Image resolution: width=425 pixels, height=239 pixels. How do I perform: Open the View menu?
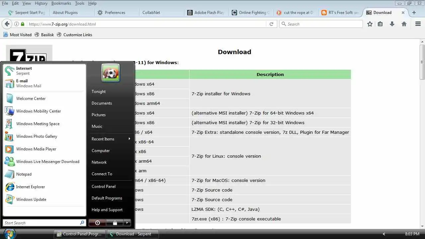pos(27,3)
